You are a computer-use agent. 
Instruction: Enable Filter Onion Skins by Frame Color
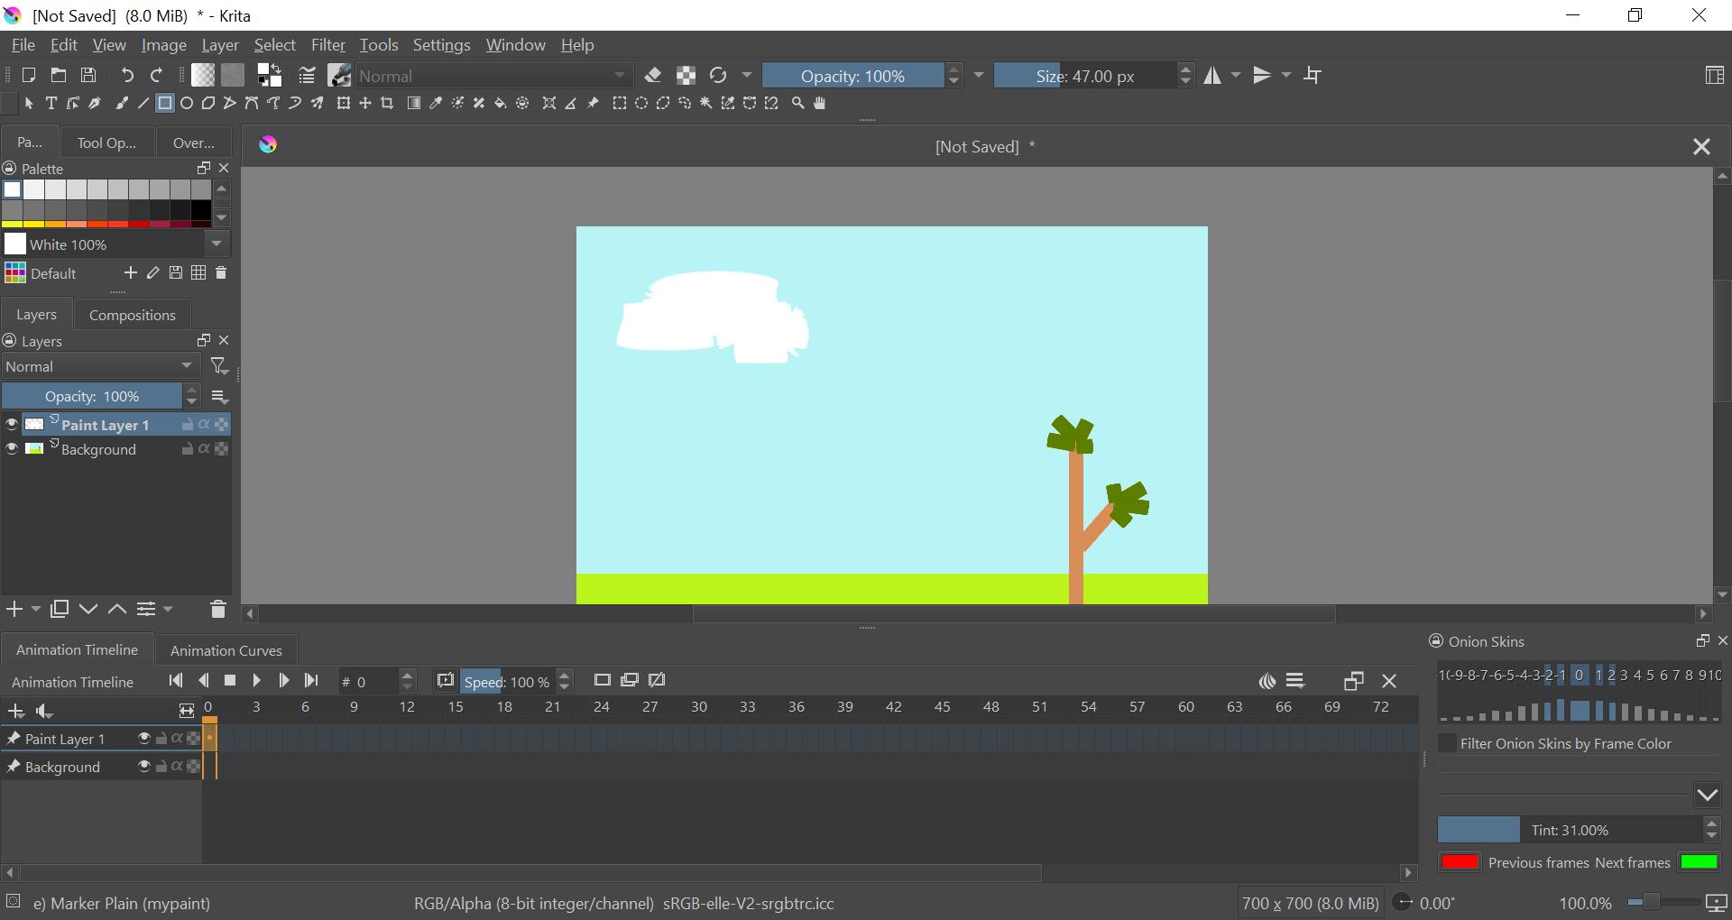pos(1449,743)
